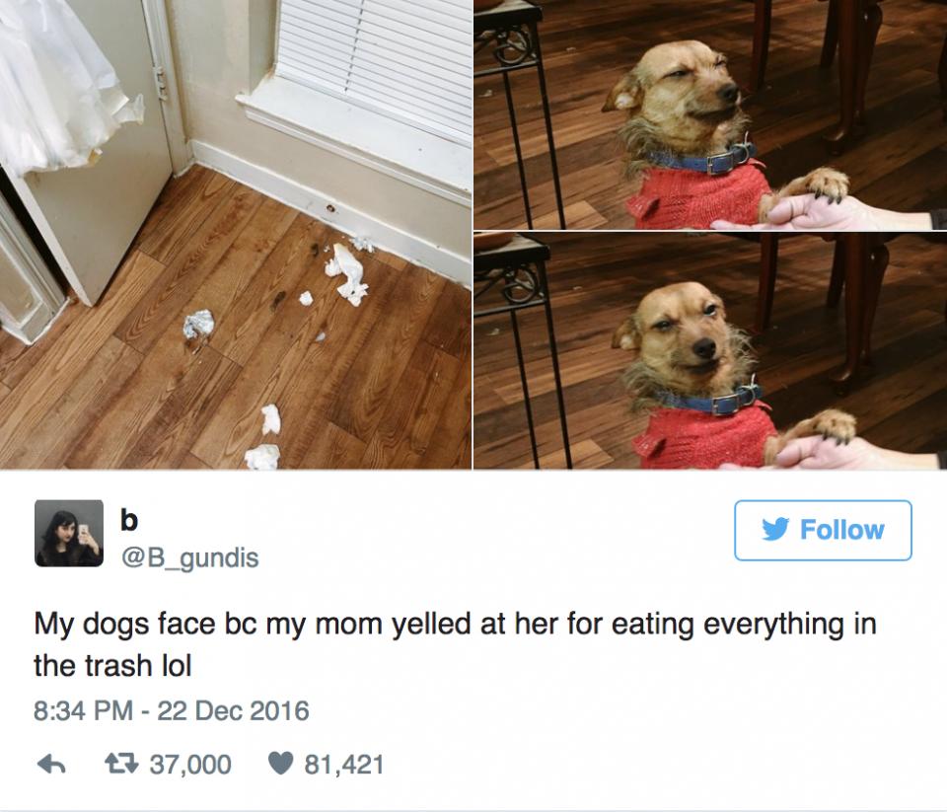Click the Twitter bird icon in Follow
947x812 pixels.
coord(775,530)
